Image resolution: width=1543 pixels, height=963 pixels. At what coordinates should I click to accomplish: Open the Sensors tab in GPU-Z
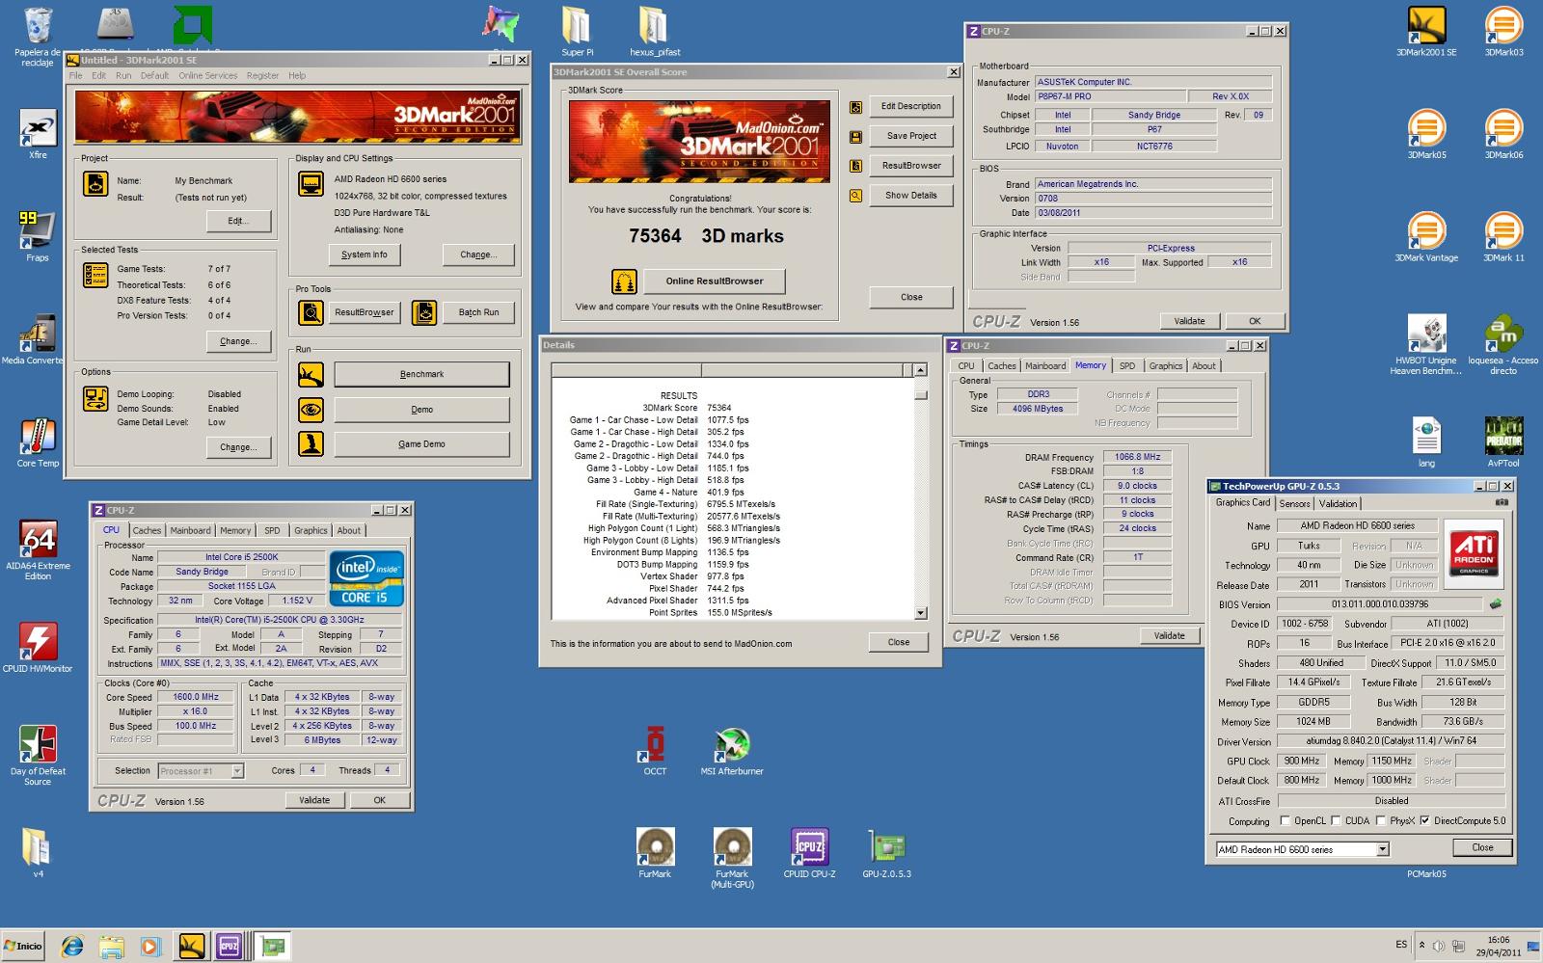[1294, 503]
